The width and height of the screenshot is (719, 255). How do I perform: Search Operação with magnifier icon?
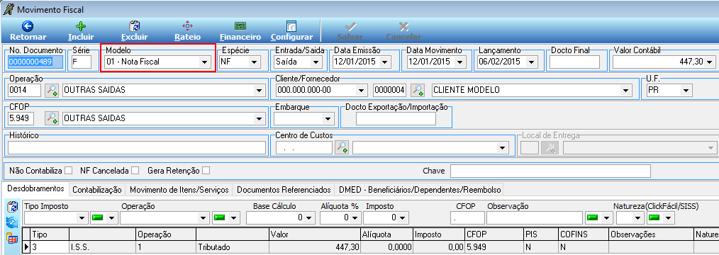coord(51,90)
